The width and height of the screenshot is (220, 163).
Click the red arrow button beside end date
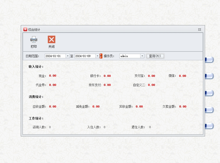[101, 56]
